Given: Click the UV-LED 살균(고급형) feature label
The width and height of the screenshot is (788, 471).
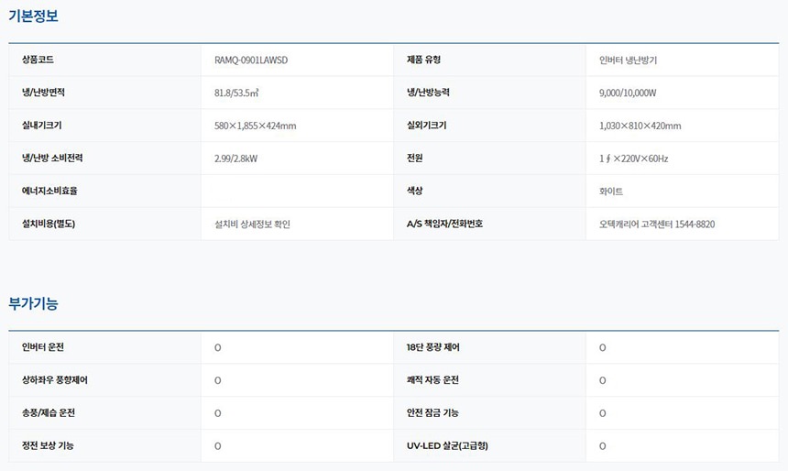Looking at the screenshot, I should (x=447, y=446).
